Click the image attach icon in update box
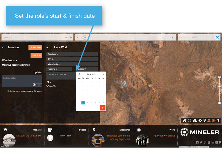The image size is (222, 148). point(34,85)
